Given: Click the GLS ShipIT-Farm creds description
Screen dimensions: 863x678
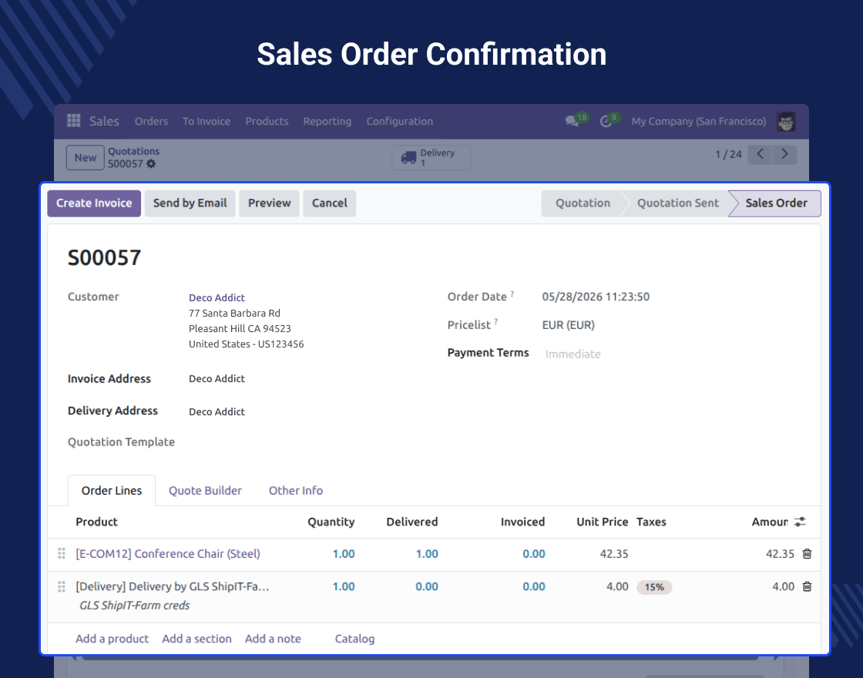Looking at the screenshot, I should pyautogui.click(x=134, y=606).
